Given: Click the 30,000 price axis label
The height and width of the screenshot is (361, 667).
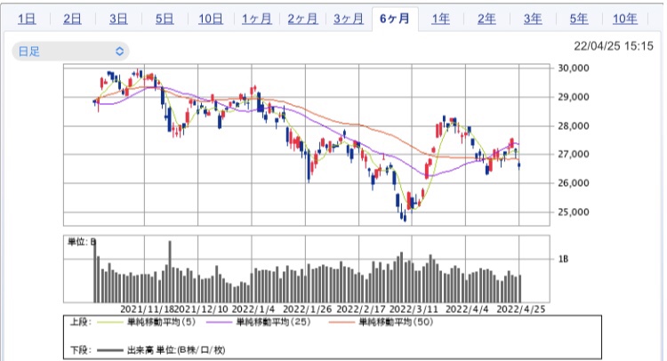Looking at the screenshot, I should pos(573,68).
